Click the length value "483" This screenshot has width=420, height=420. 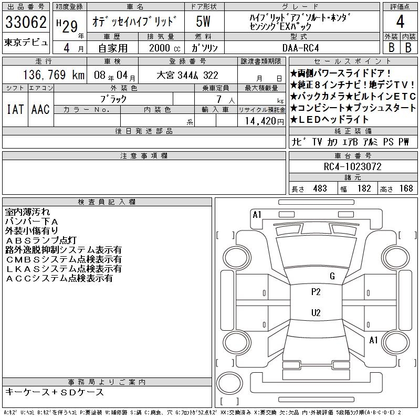click(x=320, y=188)
